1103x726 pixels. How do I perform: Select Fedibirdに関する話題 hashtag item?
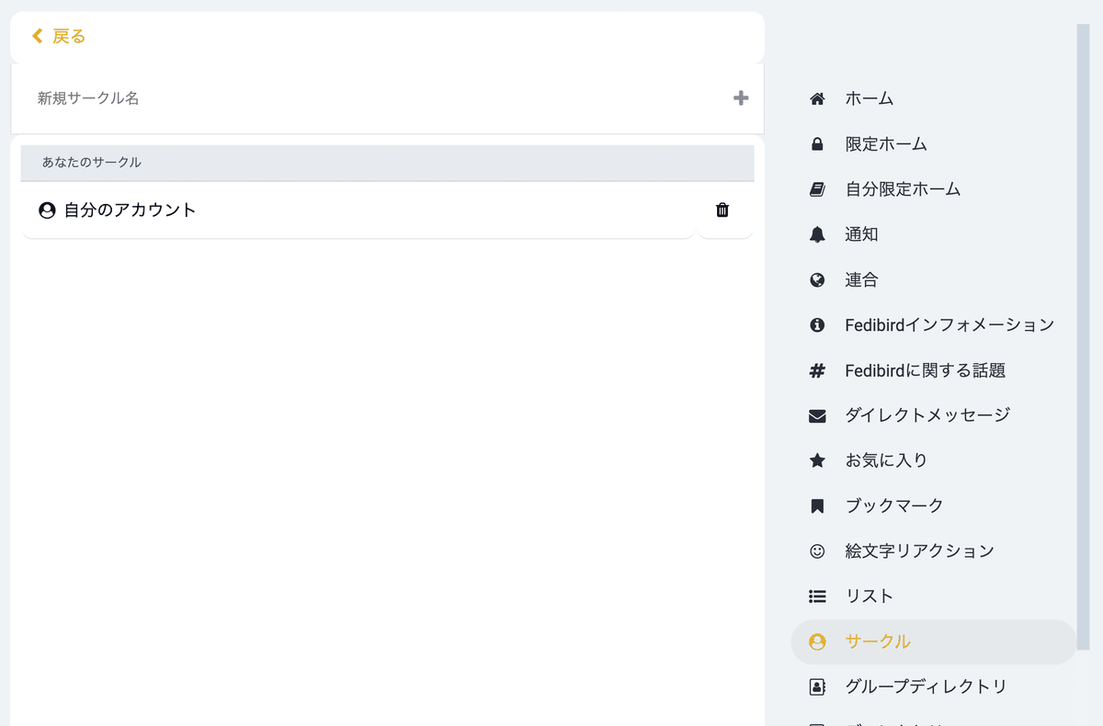pyautogui.click(x=925, y=370)
